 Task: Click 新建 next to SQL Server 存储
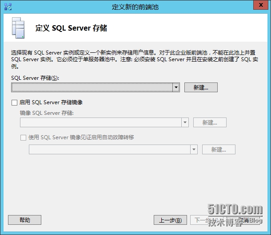tap(201, 87)
